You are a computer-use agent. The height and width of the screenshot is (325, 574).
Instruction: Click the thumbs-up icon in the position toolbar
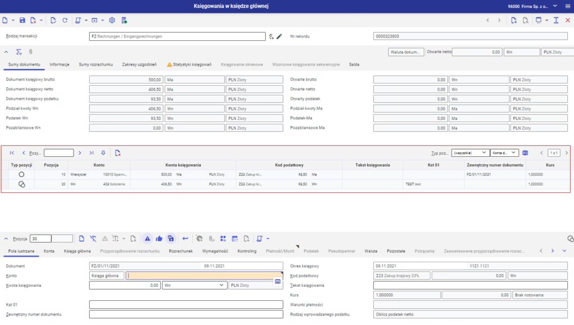pos(159,238)
